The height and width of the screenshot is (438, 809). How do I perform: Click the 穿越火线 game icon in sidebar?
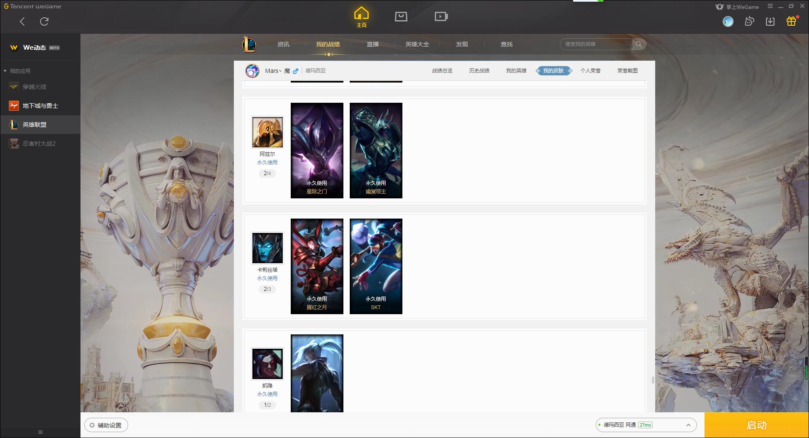[x=14, y=87]
